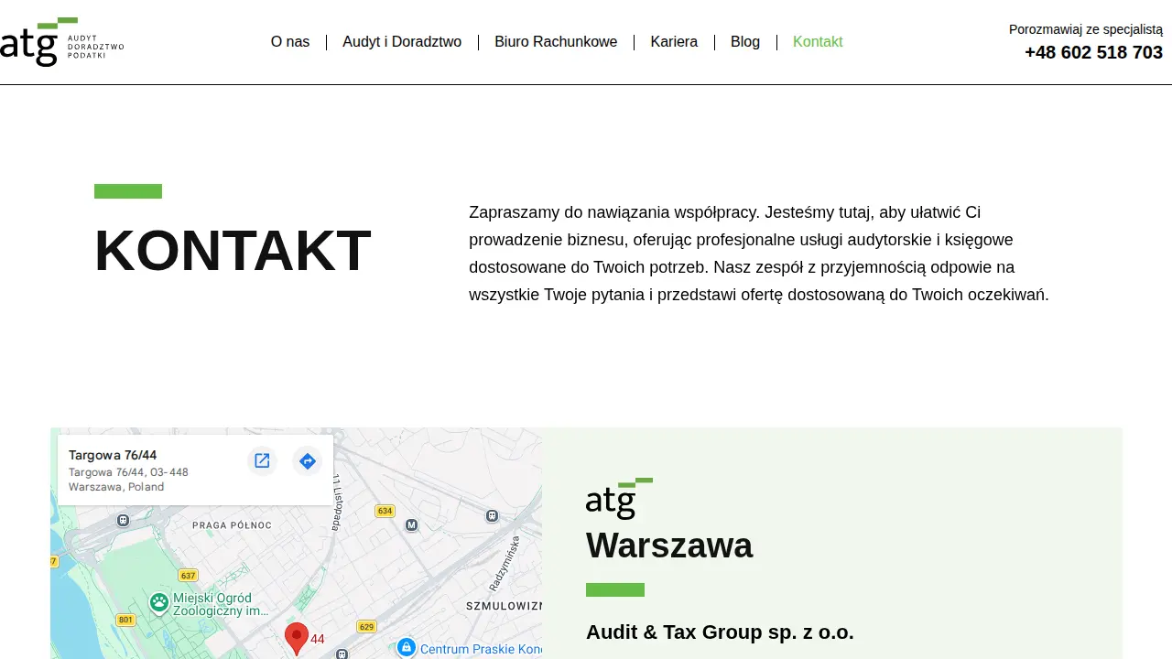Click the 801 road badge on map
The image size is (1172, 659).
[125, 621]
